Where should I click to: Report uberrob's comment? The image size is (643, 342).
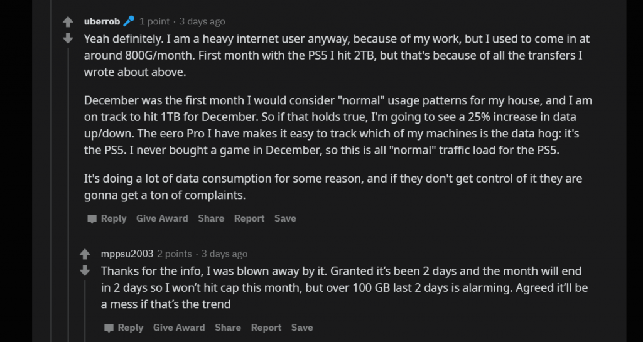pyautogui.click(x=249, y=218)
